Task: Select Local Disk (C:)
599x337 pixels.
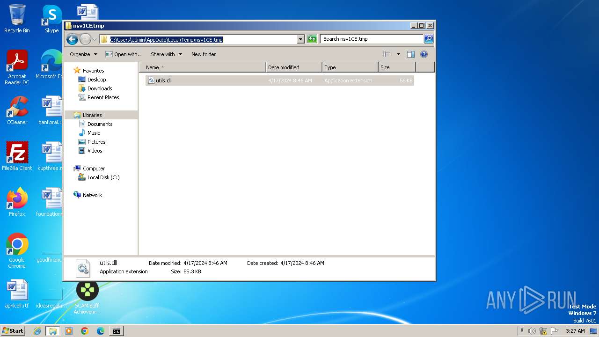Action: 103,177
